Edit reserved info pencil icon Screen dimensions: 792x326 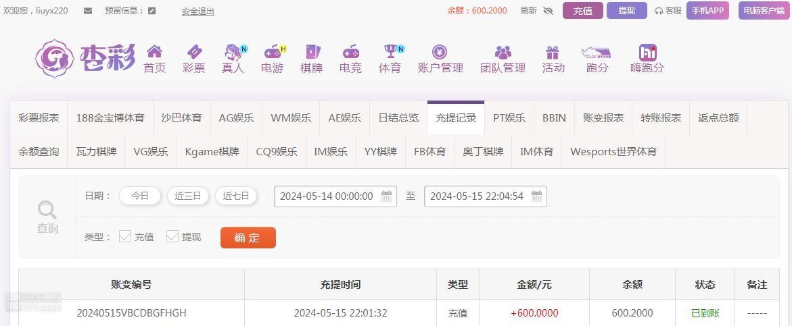pyautogui.click(x=152, y=11)
